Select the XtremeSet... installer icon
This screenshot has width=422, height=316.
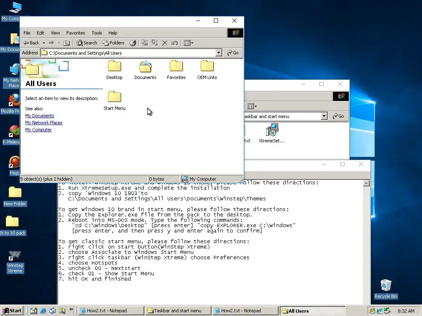(272, 133)
